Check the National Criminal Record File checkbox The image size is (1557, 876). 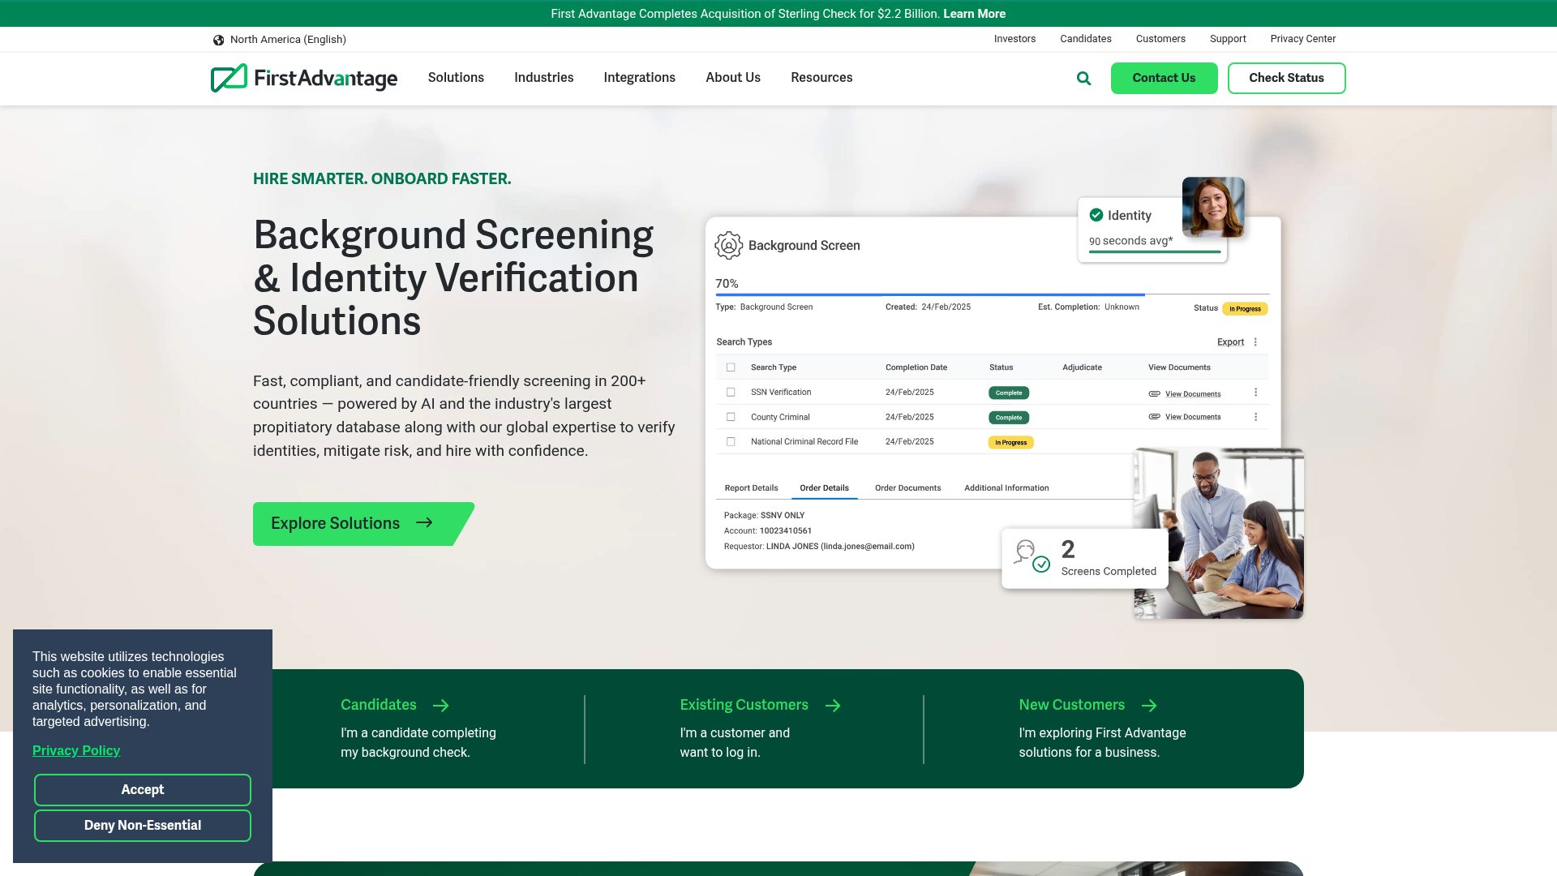pyautogui.click(x=730, y=441)
